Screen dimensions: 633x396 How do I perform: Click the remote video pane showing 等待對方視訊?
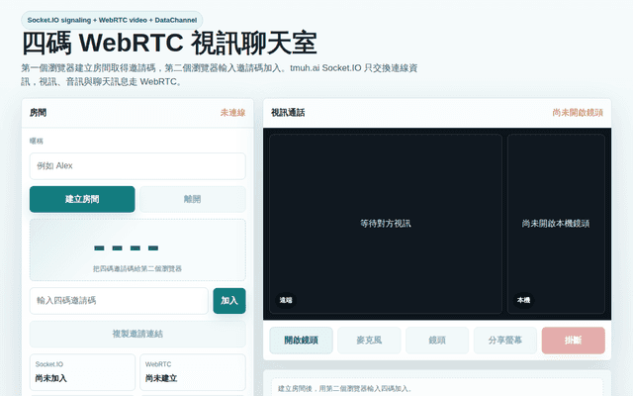(x=386, y=224)
